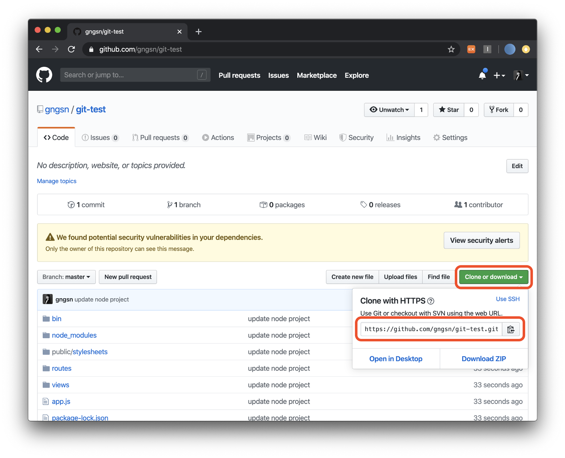Open the plus create-new menu
Screen dimensions: 565x458
(x=499, y=75)
